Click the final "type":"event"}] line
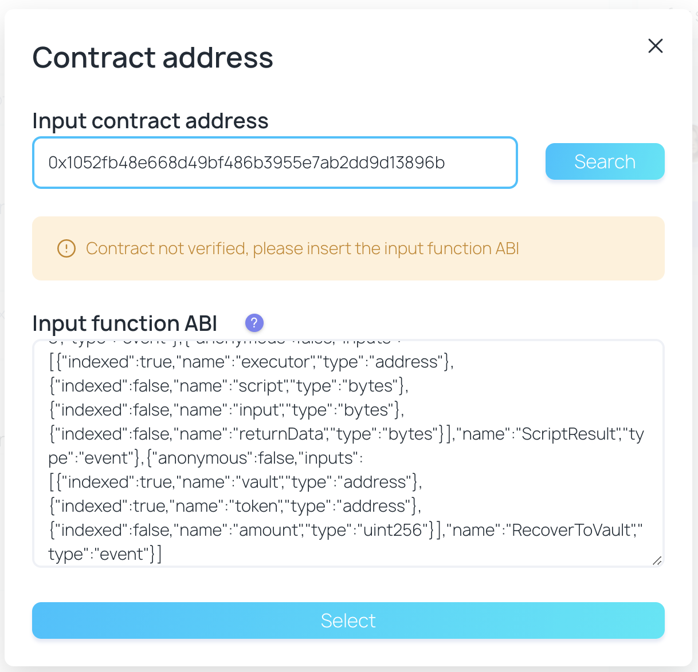 pyautogui.click(x=105, y=554)
